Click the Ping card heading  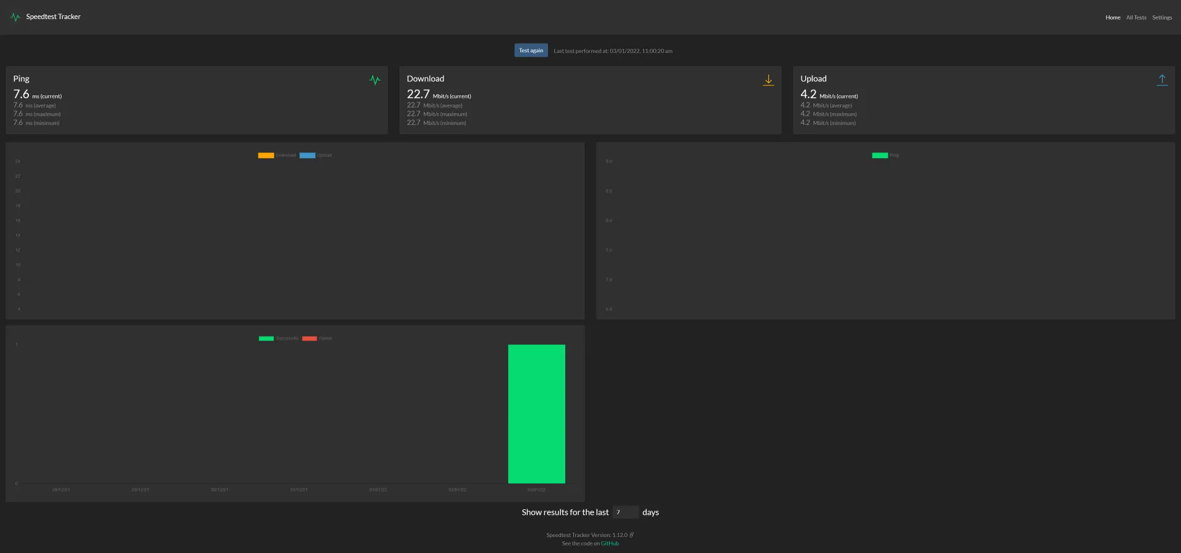22,79
